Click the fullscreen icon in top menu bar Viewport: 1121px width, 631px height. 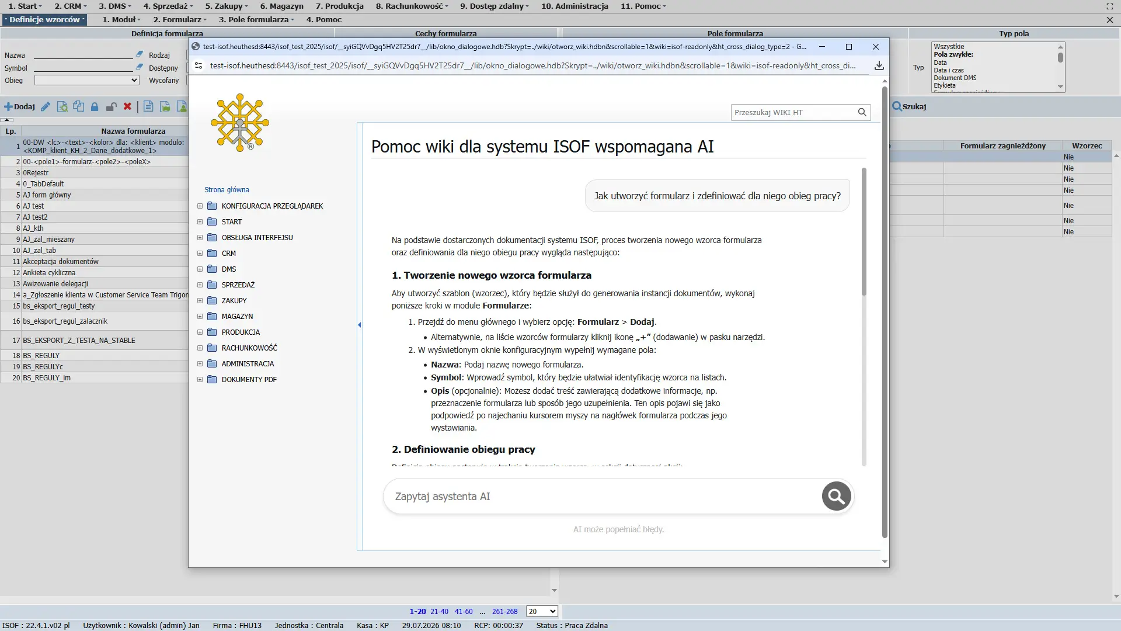coord(1109,6)
